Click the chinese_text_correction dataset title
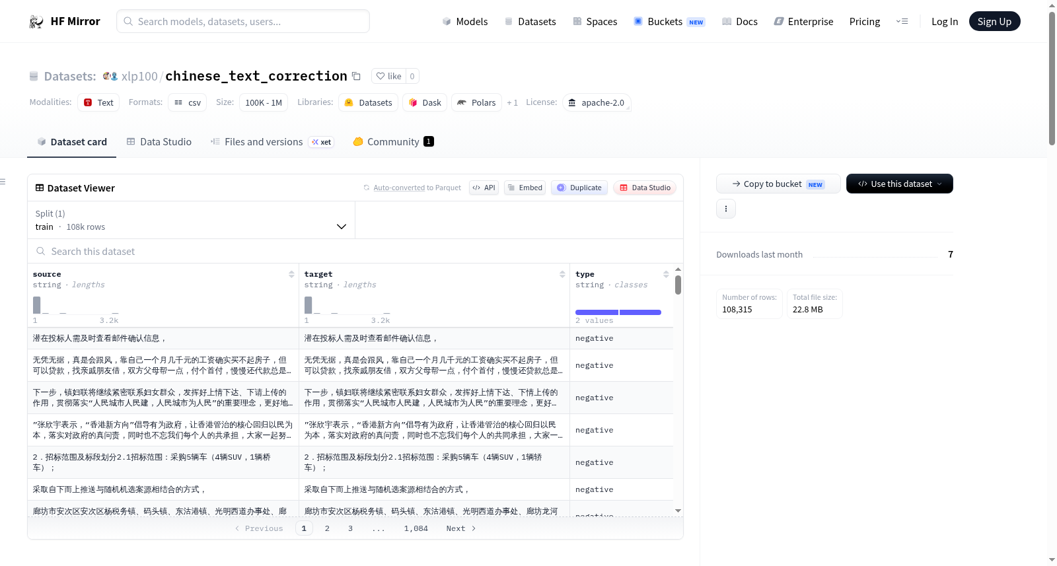 click(256, 76)
